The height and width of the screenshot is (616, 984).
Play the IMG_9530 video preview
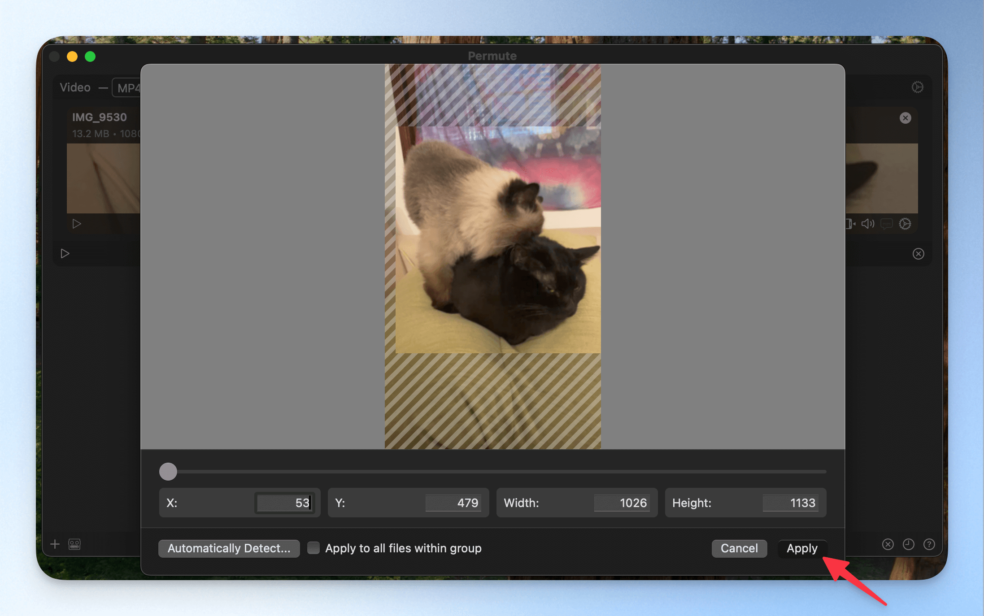(77, 224)
